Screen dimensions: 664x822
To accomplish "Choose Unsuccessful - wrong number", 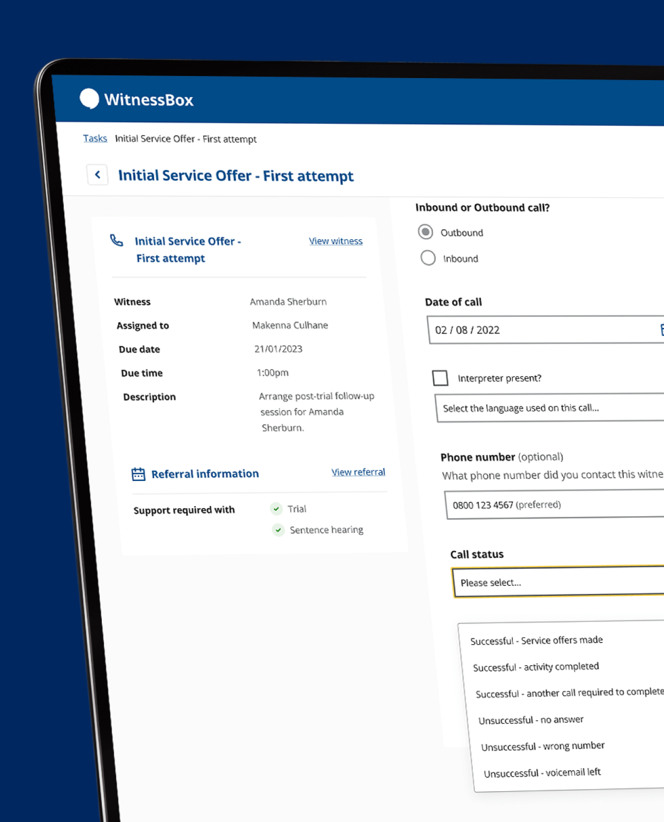I will click(543, 746).
